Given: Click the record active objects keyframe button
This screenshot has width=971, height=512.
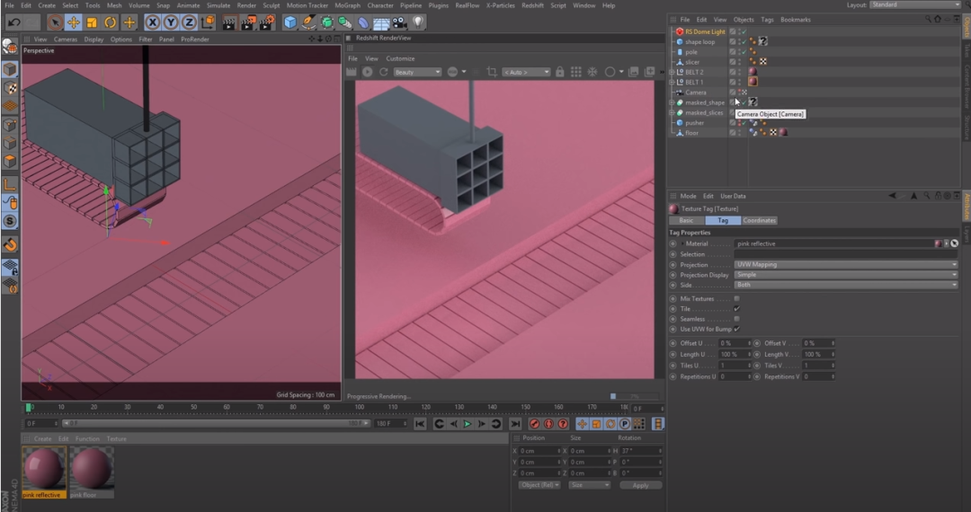Looking at the screenshot, I should (x=535, y=424).
